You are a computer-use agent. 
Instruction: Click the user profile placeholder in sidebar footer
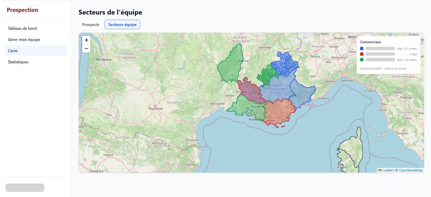pos(25,188)
